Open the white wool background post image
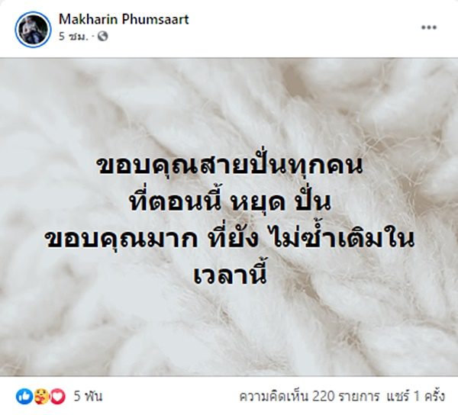 [x=229, y=217]
